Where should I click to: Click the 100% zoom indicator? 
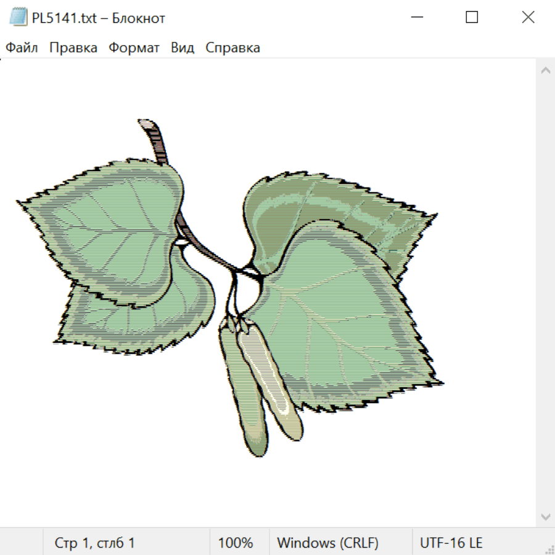pyautogui.click(x=236, y=543)
